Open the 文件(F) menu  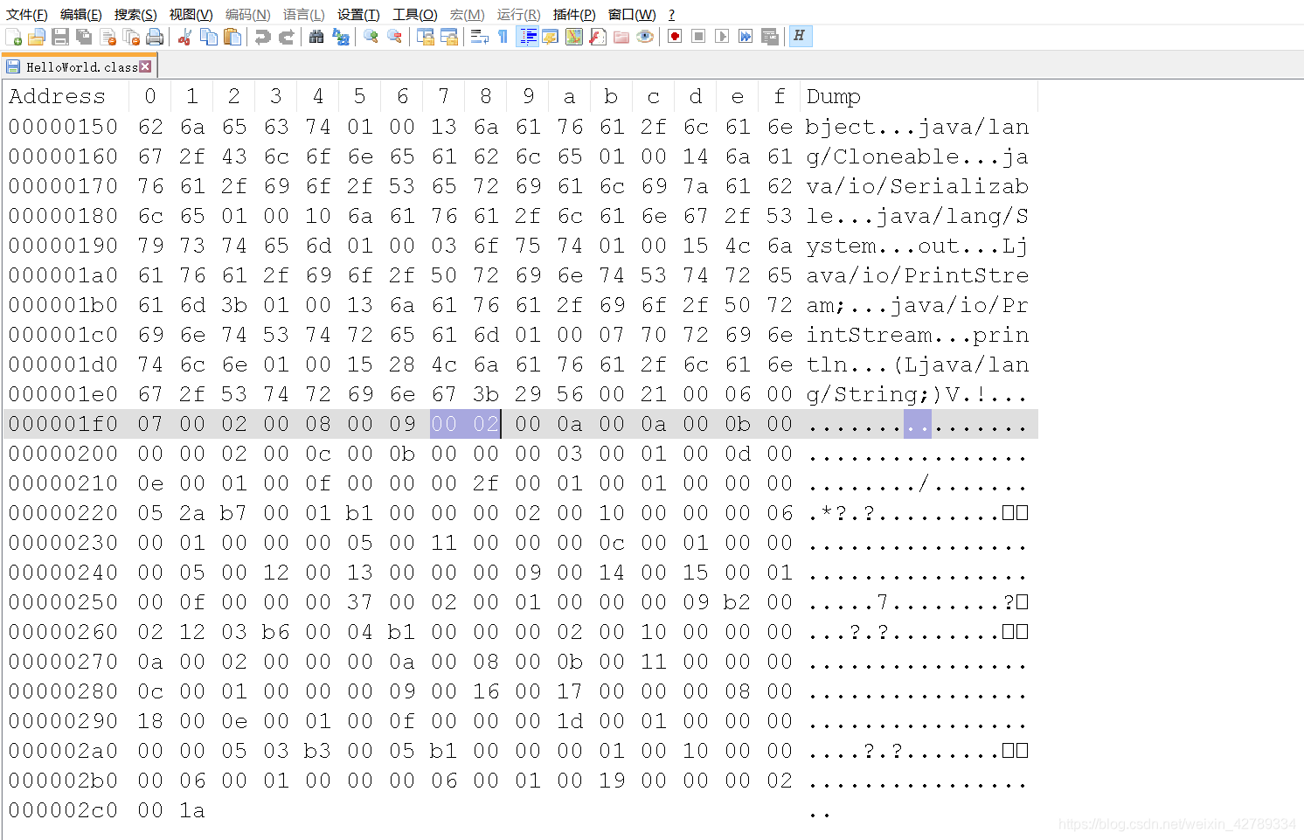27,15
